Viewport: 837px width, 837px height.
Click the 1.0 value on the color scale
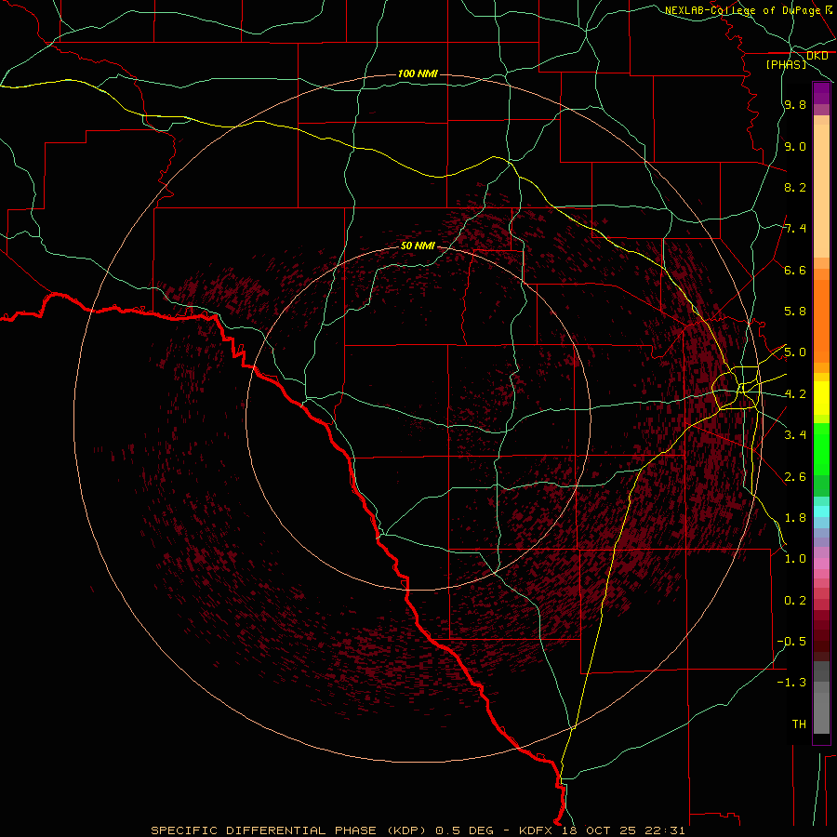tap(795, 559)
